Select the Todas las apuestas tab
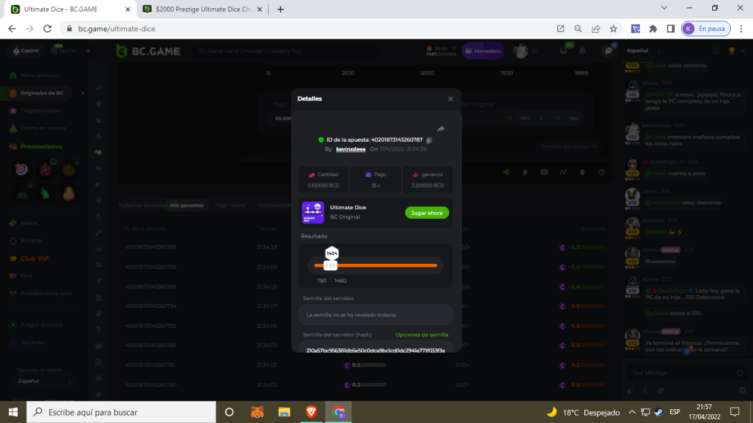 click(141, 206)
